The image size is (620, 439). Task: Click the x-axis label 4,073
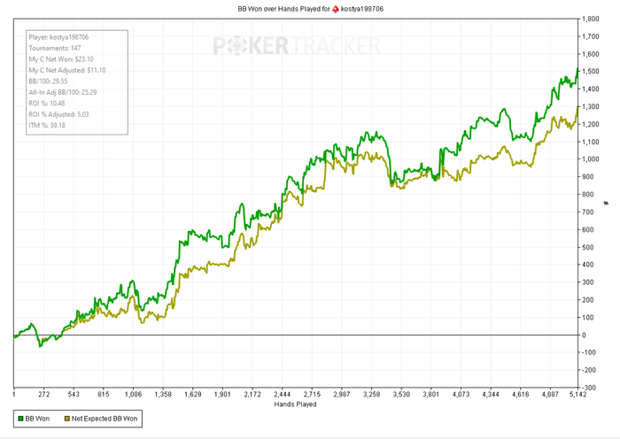pos(461,395)
